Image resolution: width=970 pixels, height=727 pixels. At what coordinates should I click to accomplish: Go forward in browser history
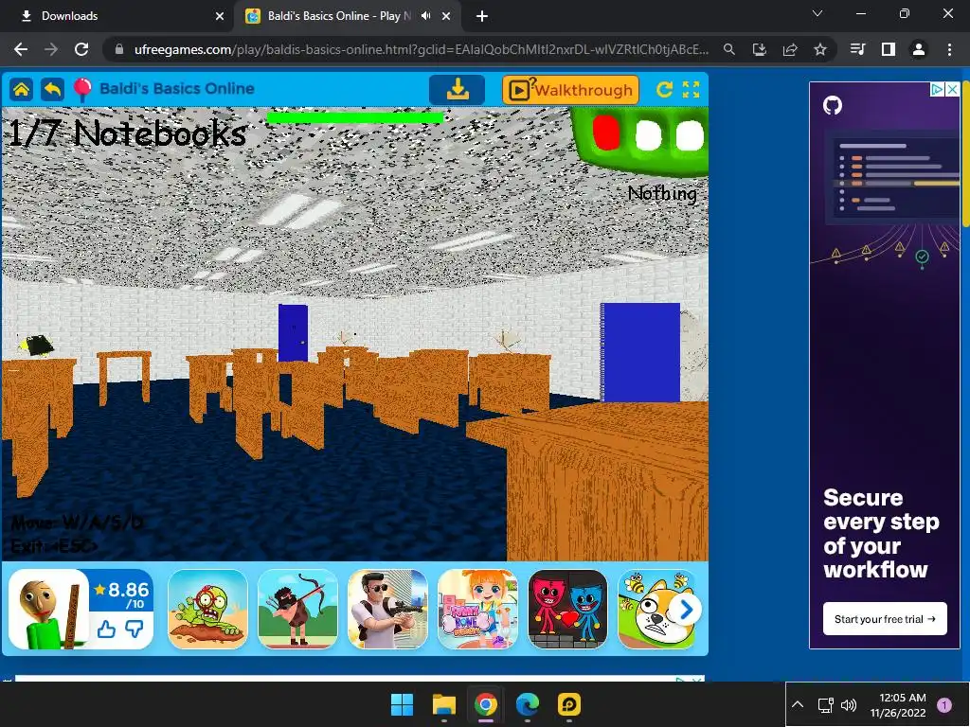click(51, 49)
